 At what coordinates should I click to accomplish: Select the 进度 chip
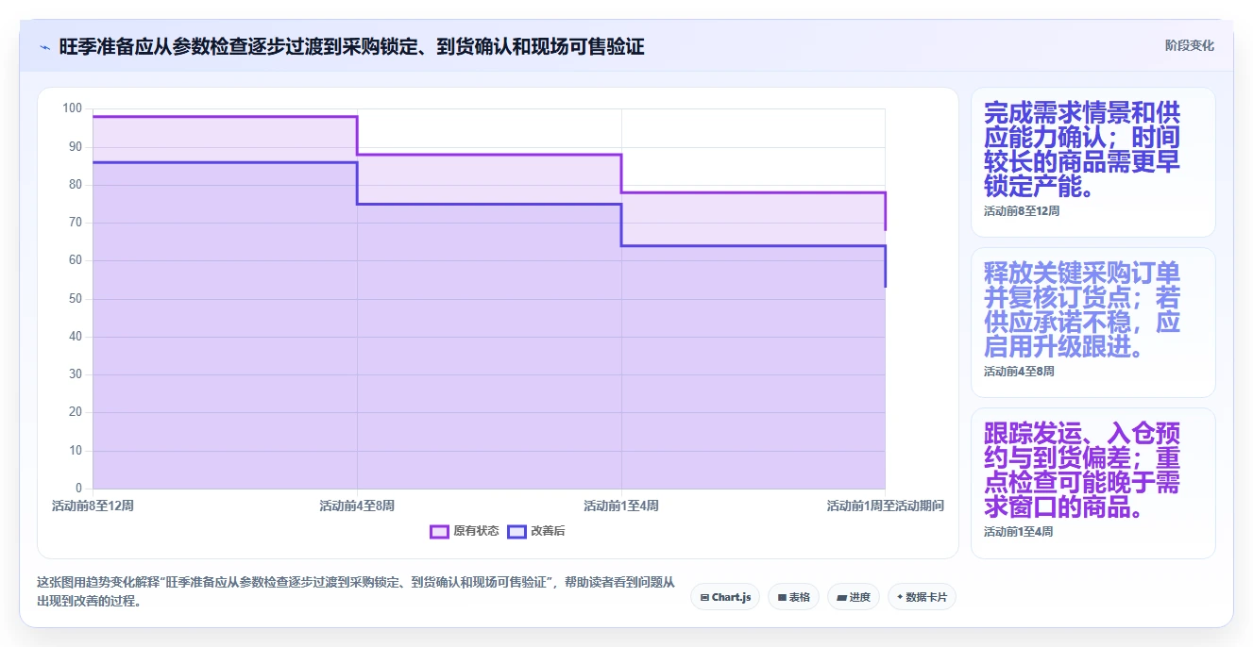(854, 597)
